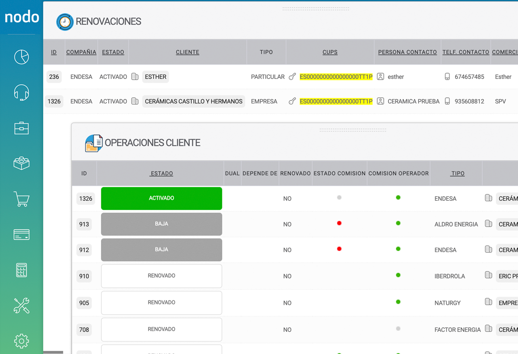Select operation ID 912
Image resolution: width=518 pixels, height=354 pixels.
(x=84, y=250)
